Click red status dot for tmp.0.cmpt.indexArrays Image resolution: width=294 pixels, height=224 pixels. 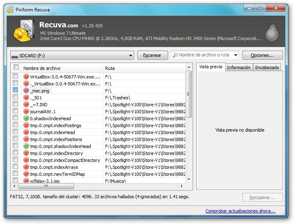(26, 167)
